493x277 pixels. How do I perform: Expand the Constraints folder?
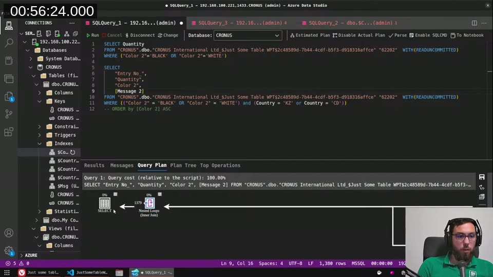tap(40, 127)
